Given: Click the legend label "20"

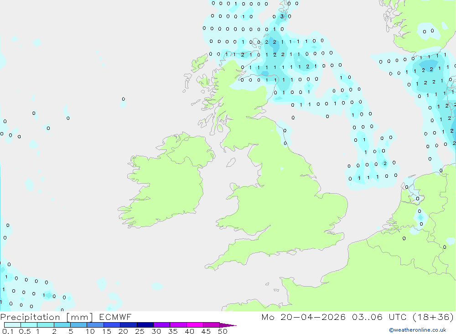Looking at the screenshot, I should click(123, 331).
